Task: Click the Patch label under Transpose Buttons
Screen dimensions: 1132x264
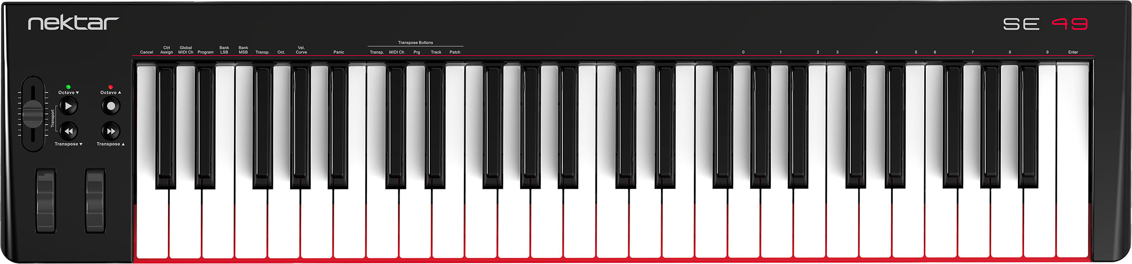Action: (455, 52)
